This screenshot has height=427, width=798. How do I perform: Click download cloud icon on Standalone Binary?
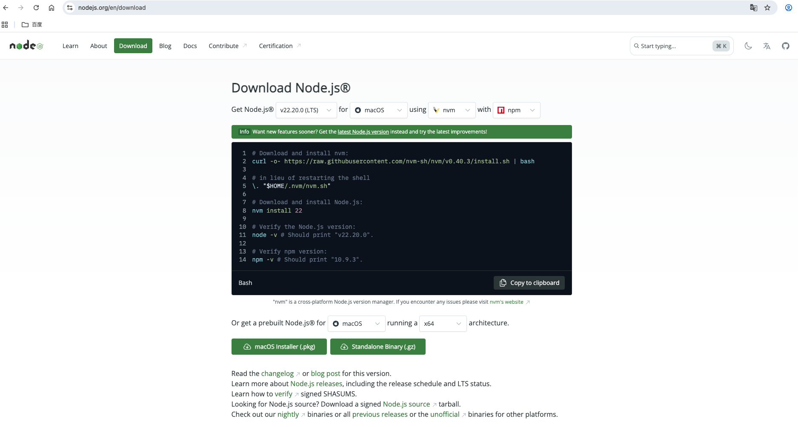tap(344, 347)
